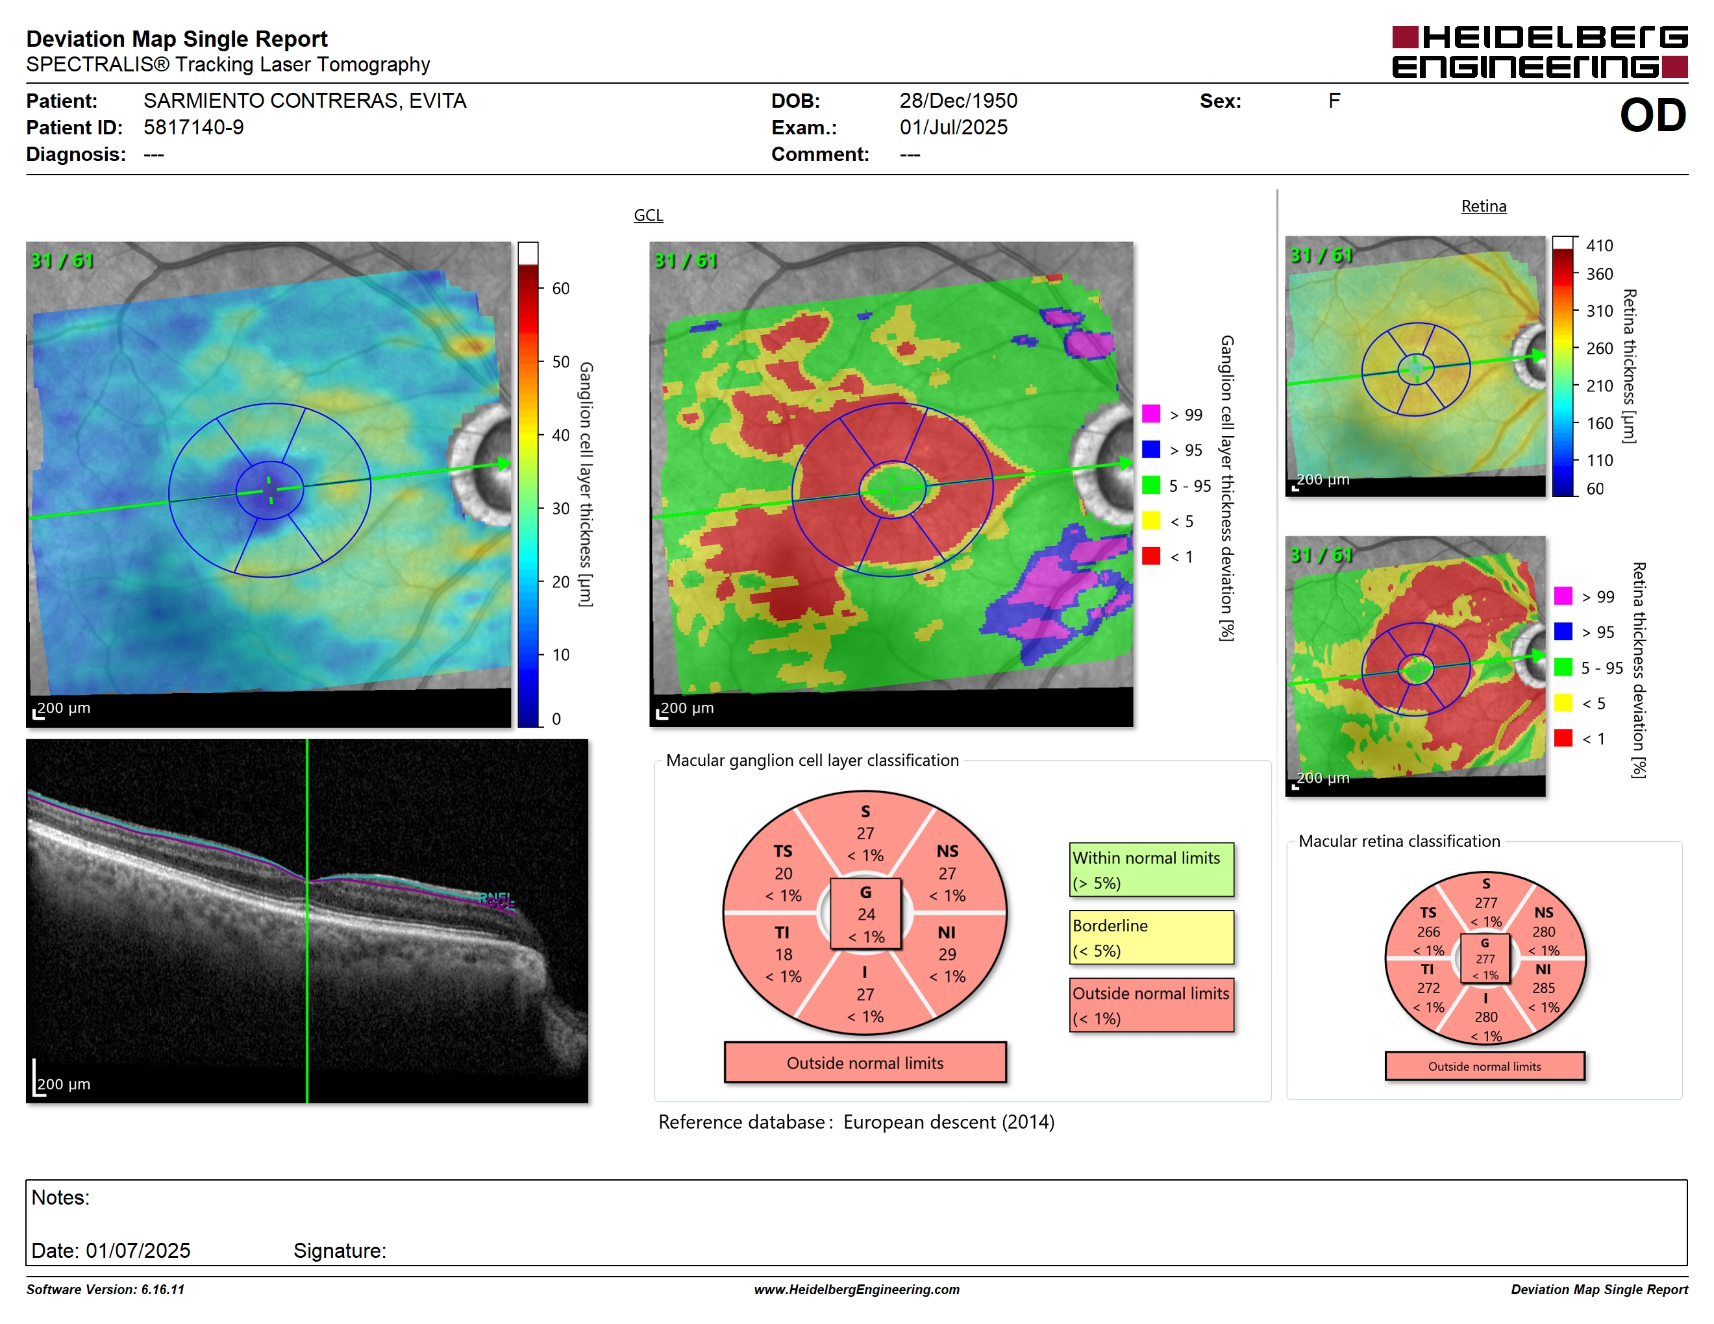Click the Retina heading

point(1484,206)
